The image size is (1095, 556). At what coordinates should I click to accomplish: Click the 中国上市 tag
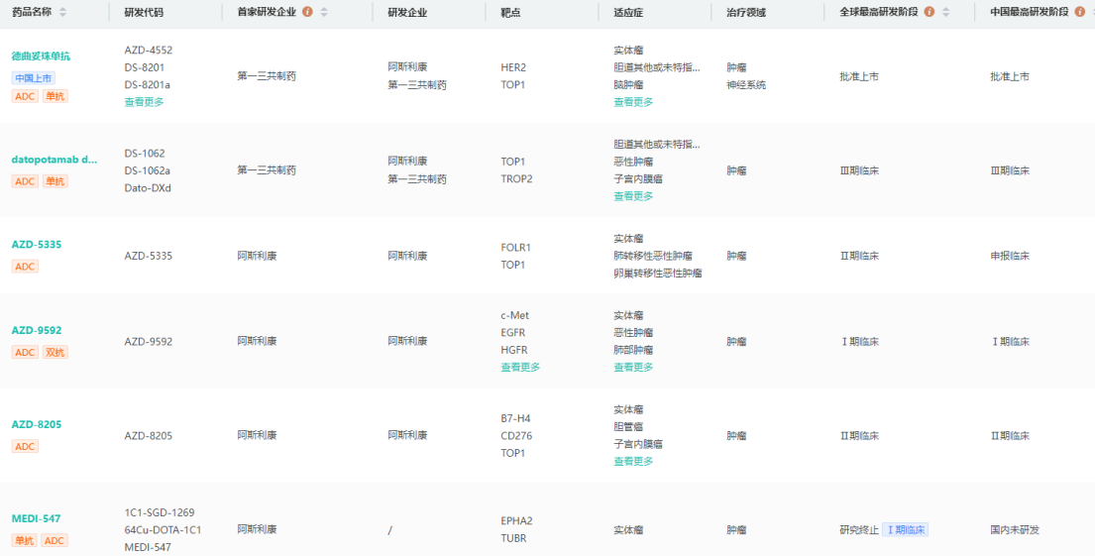click(x=34, y=78)
